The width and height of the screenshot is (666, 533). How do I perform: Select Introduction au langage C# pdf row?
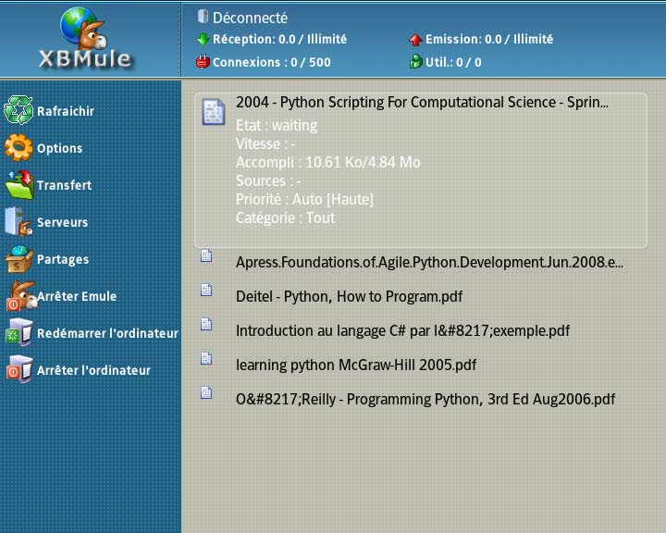(402, 330)
